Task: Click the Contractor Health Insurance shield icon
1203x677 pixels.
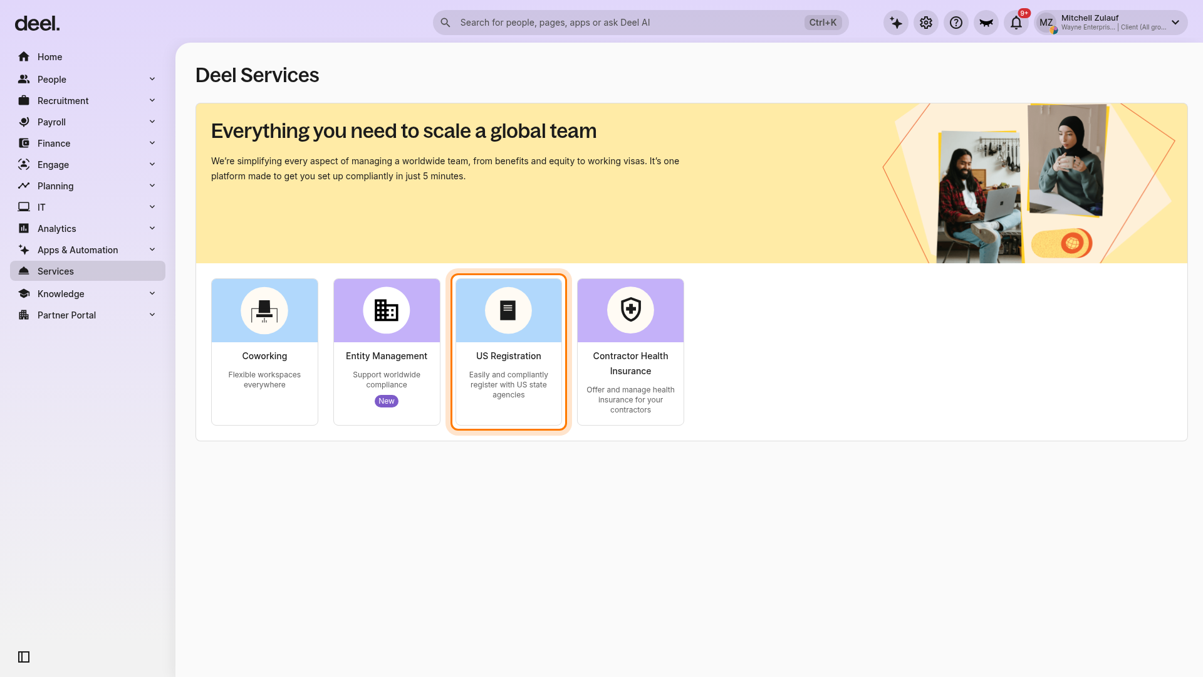Action: point(630,310)
